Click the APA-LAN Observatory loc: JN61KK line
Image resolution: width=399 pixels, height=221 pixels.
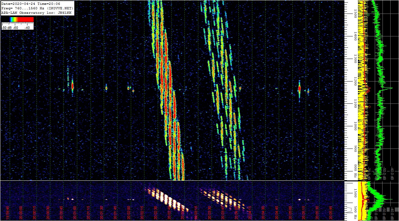point(36,13)
